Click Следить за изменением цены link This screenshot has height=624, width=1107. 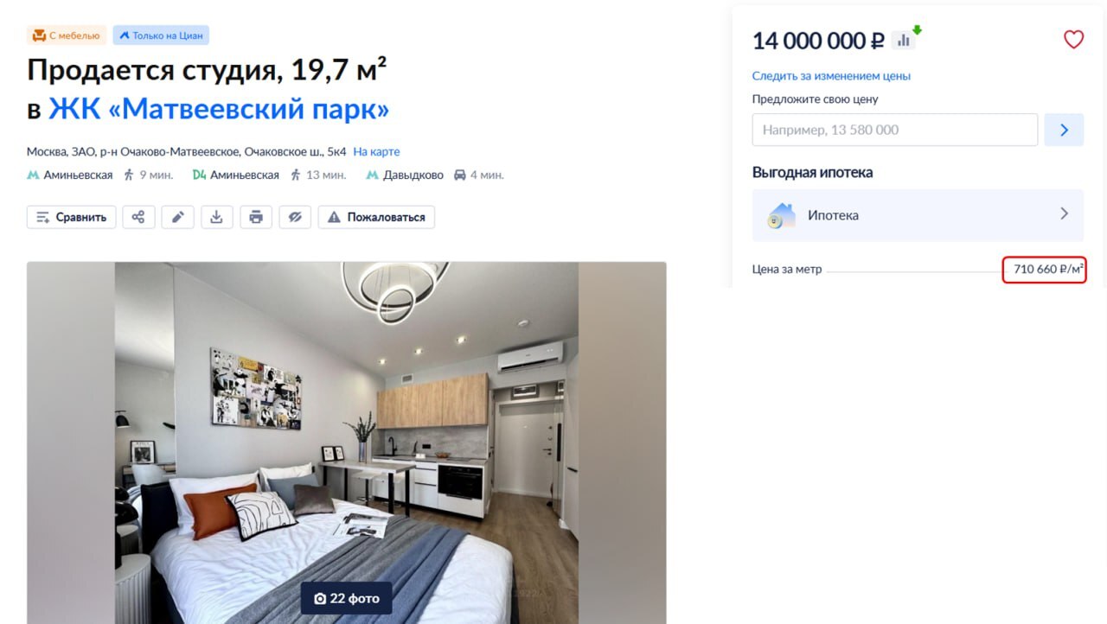click(x=831, y=76)
